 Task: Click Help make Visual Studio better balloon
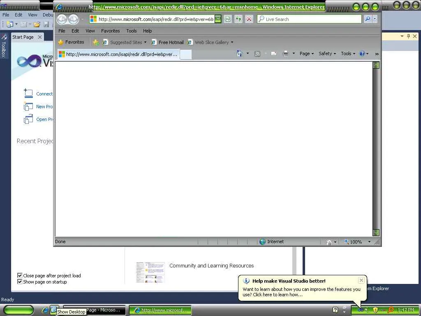coord(302,288)
